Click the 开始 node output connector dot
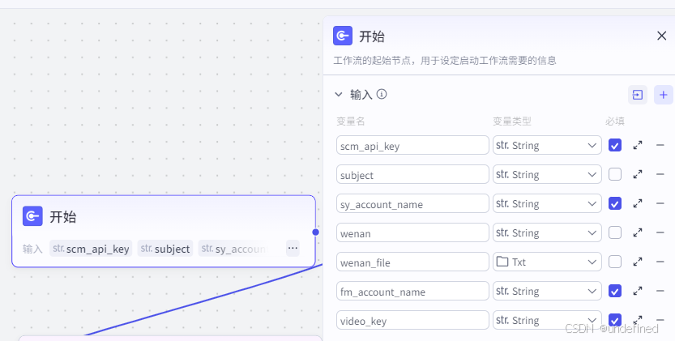The width and height of the screenshot is (675, 341). click(x=315, y=232)
